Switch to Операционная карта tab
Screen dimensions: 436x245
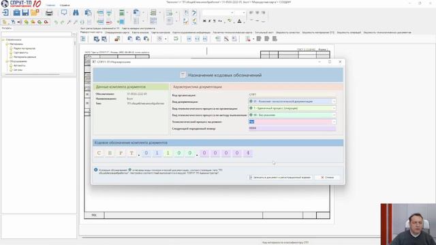[x=117, y=33]
